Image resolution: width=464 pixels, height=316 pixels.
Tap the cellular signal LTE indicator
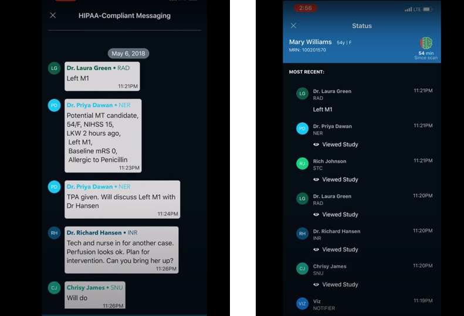(412, 9)
